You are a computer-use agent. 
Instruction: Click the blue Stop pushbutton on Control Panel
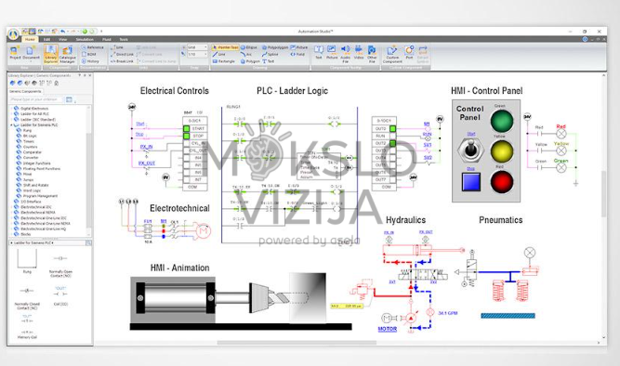[470, 182]
